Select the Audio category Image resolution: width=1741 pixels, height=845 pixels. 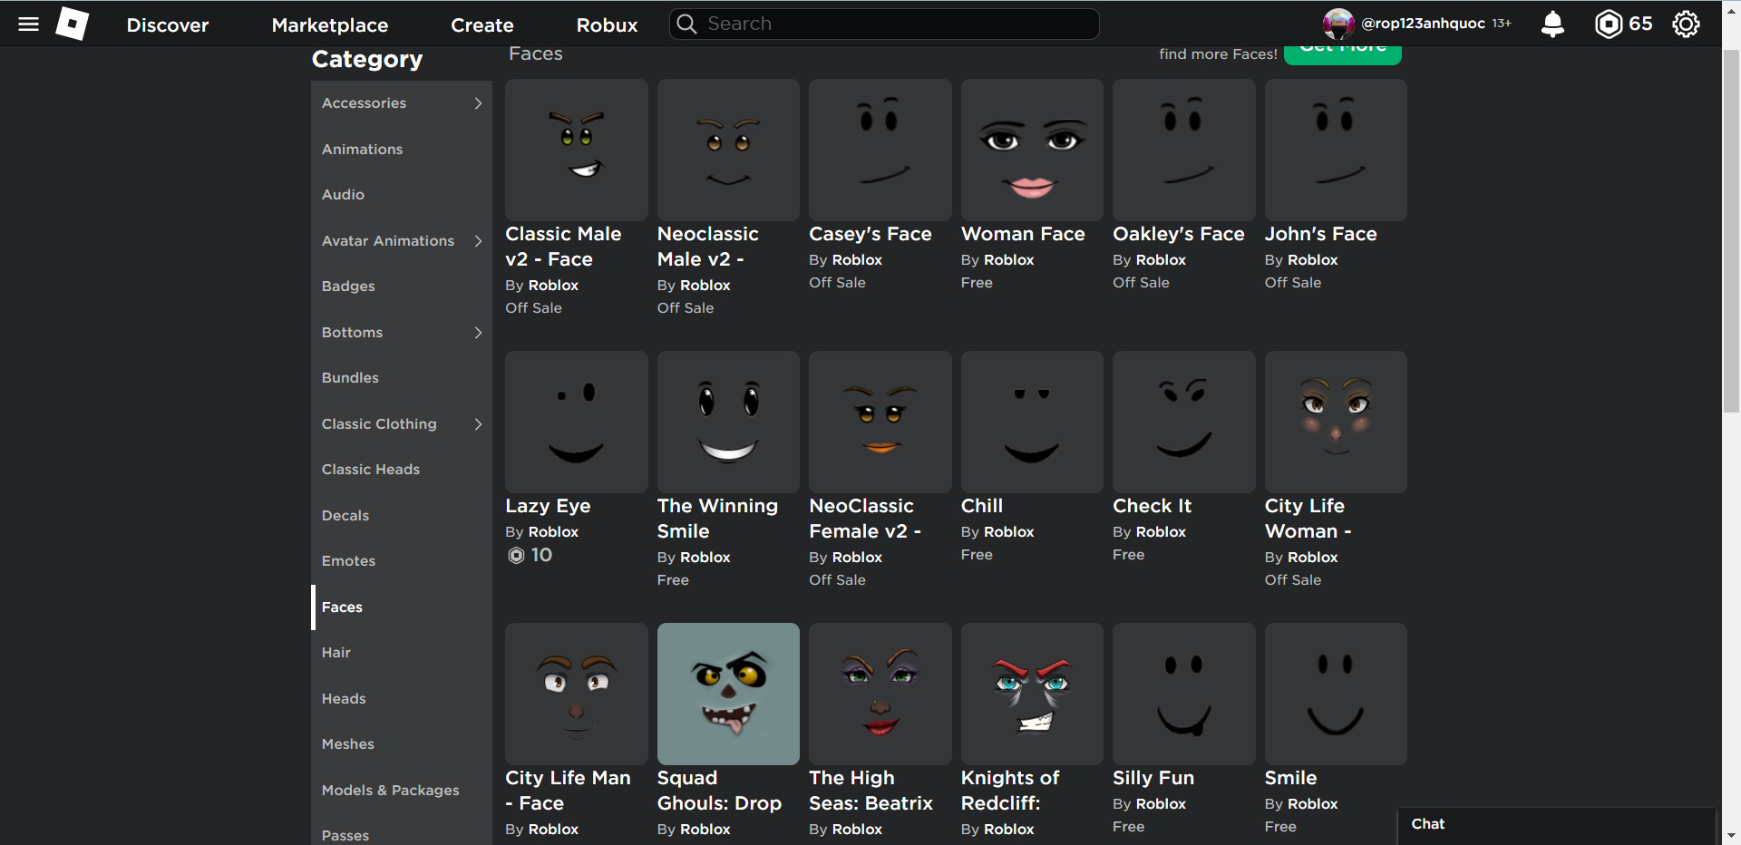click(x=402, y=195)
